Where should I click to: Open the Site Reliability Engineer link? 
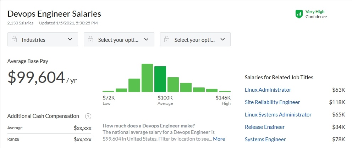[x=272, y=102]
